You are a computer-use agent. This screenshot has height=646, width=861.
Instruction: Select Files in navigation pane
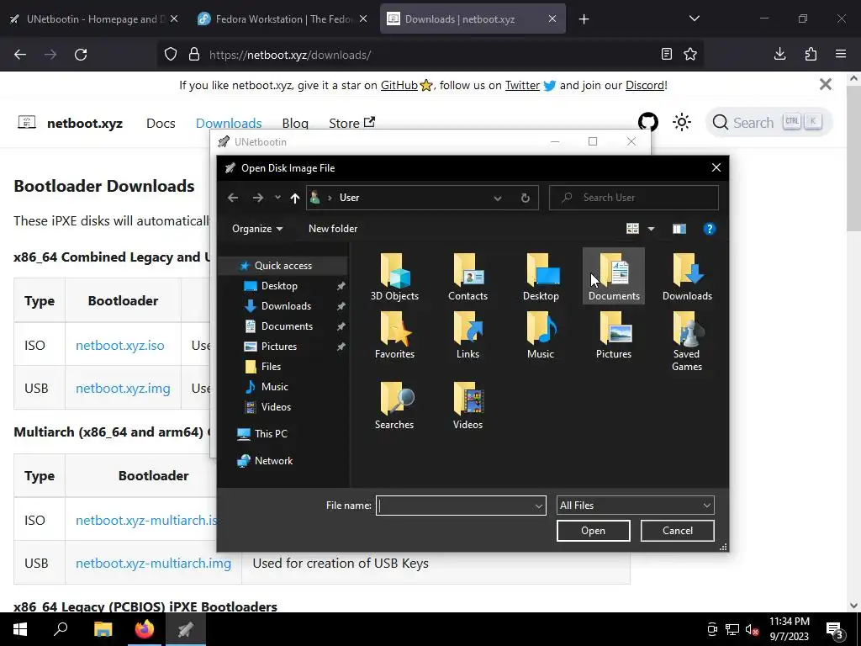click(x=271, y=367)
